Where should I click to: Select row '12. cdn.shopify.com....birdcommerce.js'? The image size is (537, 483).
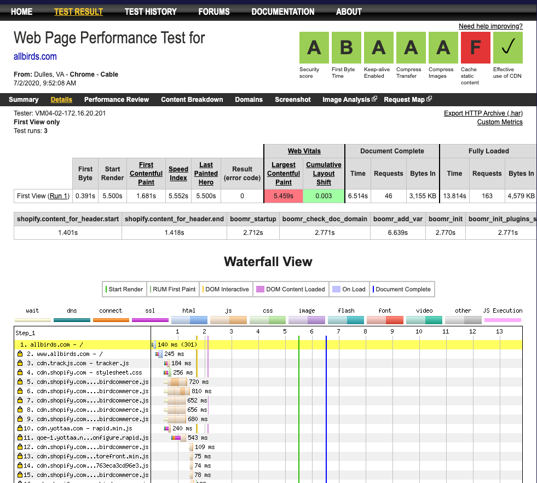(x=268, y=447)
